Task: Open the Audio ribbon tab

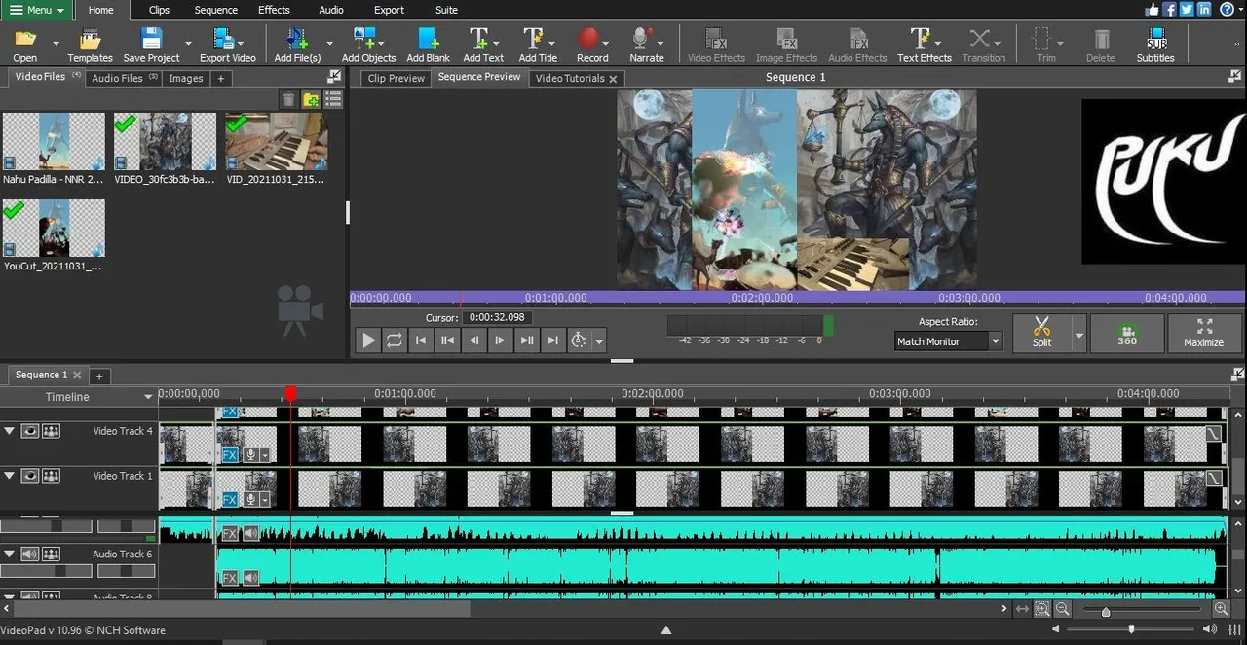Action: 331,10
